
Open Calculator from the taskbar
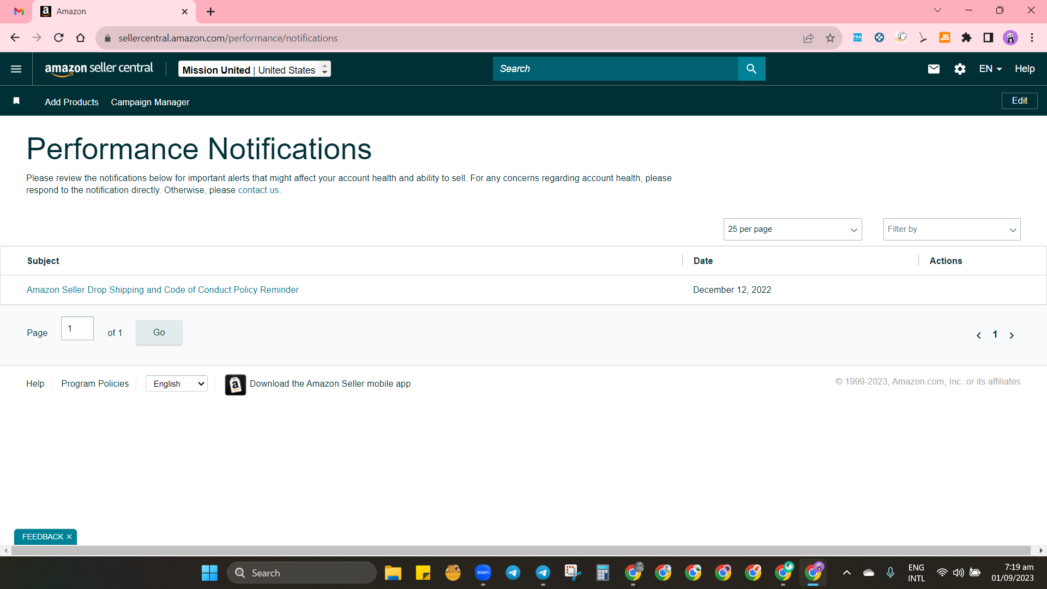click(x=603, y=573)
